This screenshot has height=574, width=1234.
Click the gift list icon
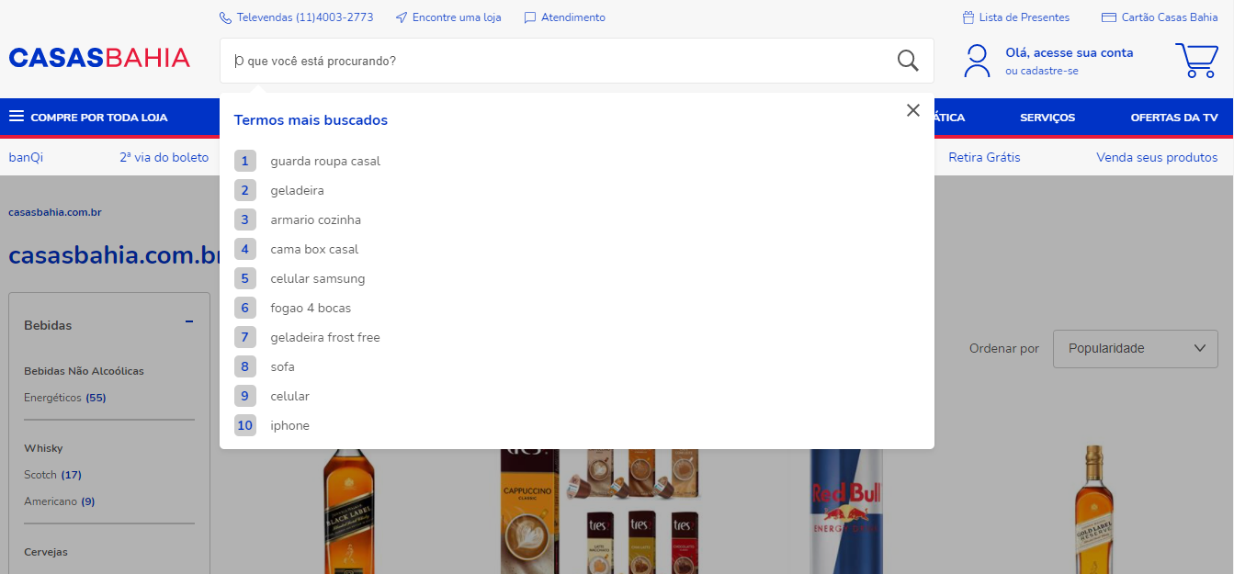click(968, 17)
